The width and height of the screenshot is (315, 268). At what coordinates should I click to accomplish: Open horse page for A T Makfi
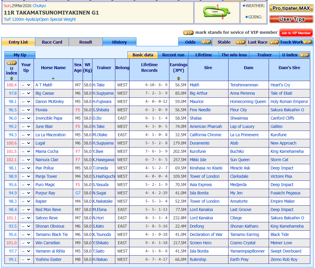pos(44,85)
